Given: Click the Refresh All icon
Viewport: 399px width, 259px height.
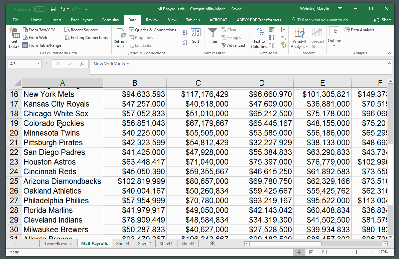Looking at the screenshot, I should click(x=120, y=33).
